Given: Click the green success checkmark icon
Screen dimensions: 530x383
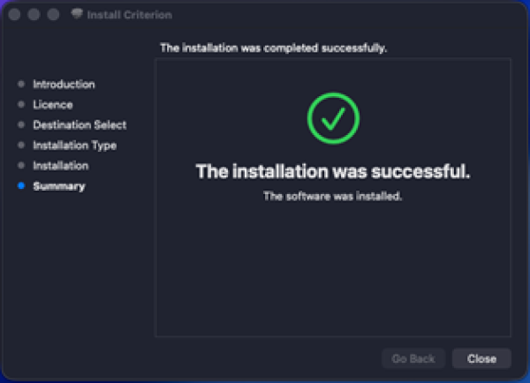Looking at the screenshot, I should click(333, 119).
